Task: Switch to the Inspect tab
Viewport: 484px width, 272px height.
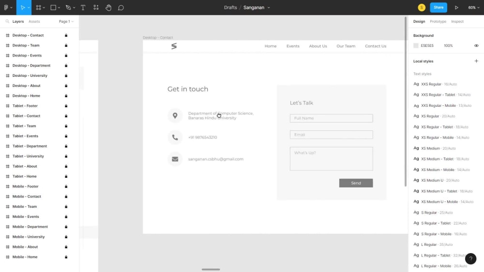Action: coord(457,22)
